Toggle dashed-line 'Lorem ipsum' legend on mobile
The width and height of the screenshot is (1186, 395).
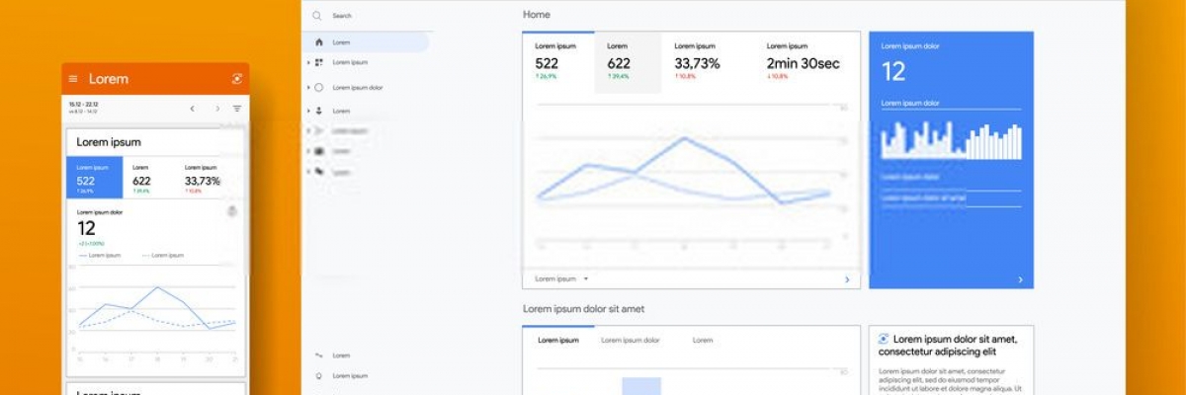162,255
